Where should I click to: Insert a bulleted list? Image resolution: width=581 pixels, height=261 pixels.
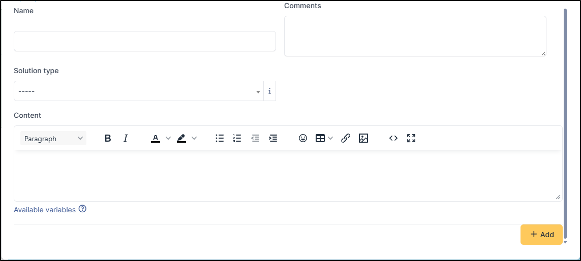click(x=220, y=138)
